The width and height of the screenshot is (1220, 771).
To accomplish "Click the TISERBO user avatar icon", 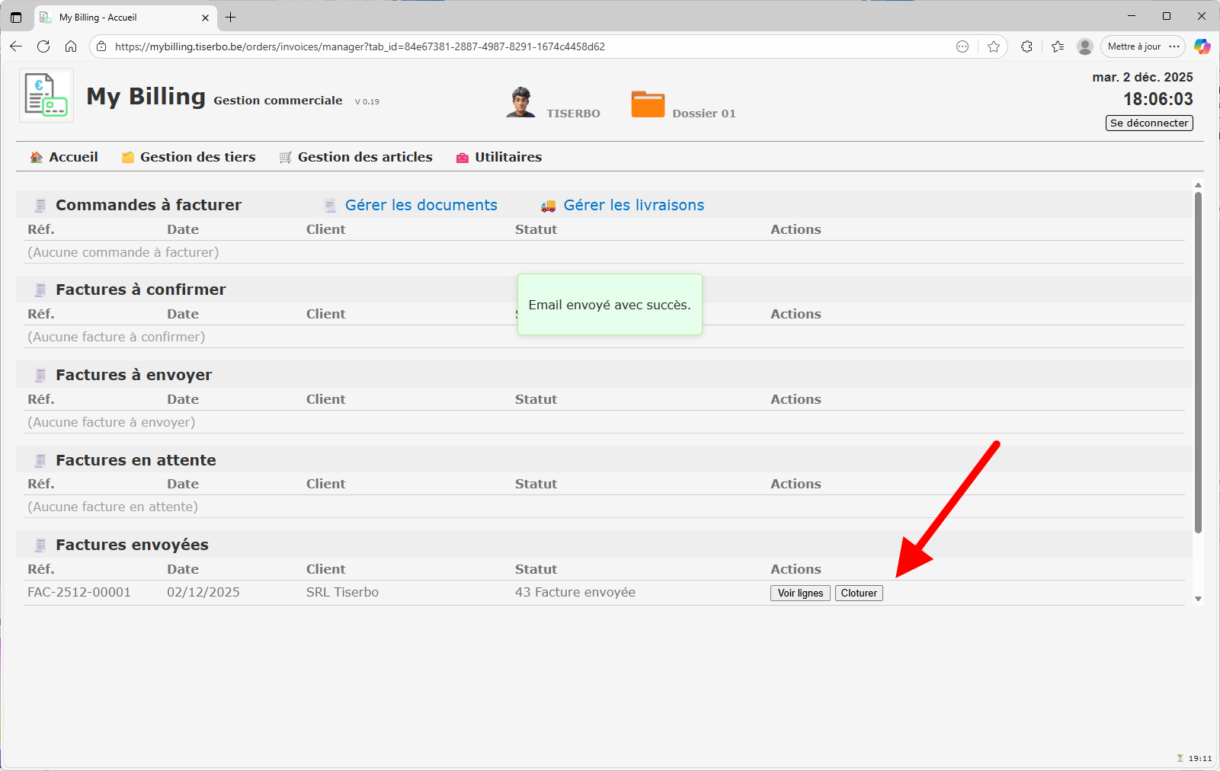I will pyautogui.click(x=520, y=102).
